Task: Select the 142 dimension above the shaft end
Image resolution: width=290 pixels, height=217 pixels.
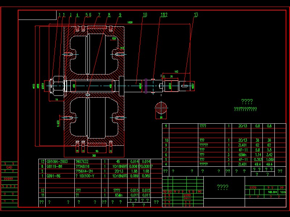Action: [x=176, y=72]
